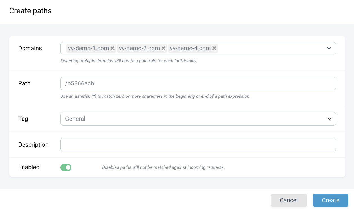Click empty area of Domains field
This screenshot has width=354, height=209.
(x=270, y=48)
